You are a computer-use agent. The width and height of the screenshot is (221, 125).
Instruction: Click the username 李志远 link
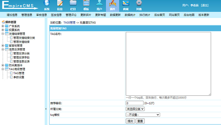point(194,5)
